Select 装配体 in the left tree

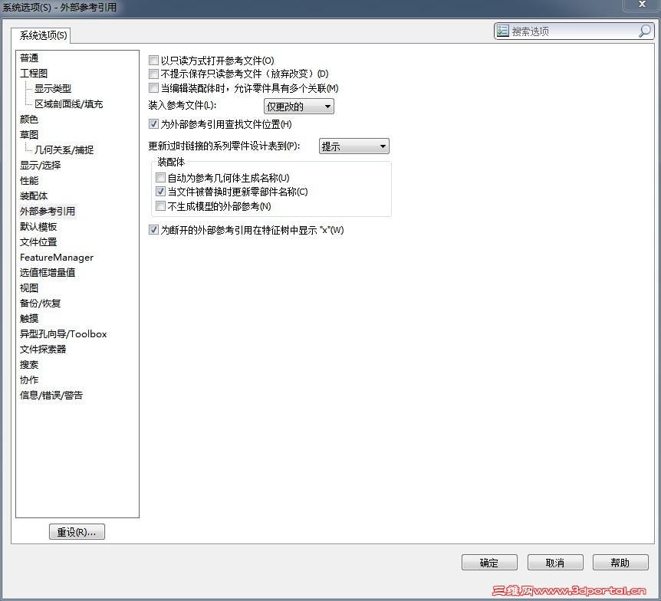(x=34, y=196)
